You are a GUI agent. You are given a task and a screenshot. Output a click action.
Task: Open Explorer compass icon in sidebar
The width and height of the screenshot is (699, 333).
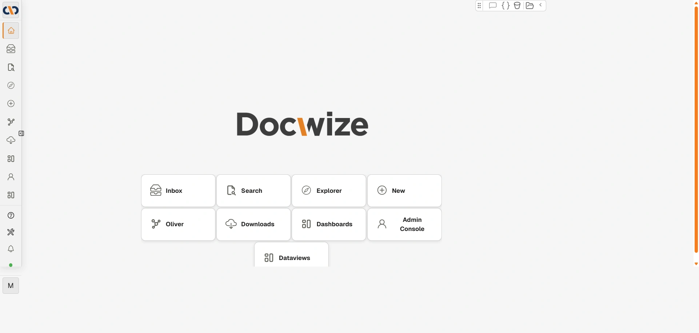coord(11,85)
